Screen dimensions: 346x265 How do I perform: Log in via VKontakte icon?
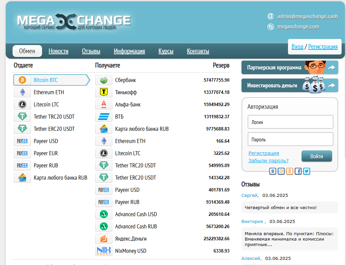[x=273, y=171]
